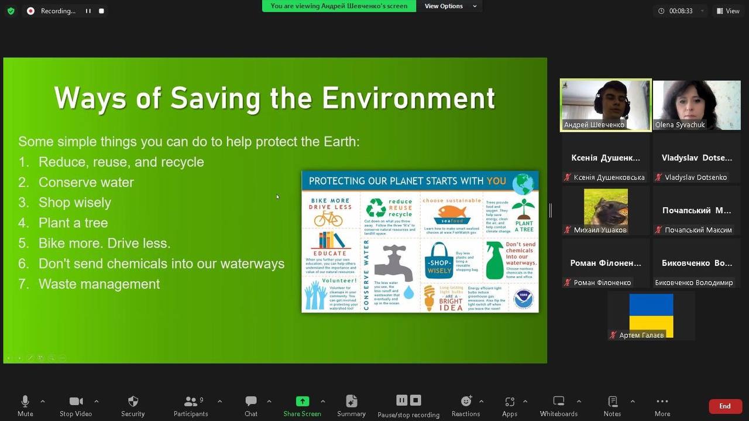The image size is (749, 421).
Task: Open the AI Summary tool
Action: pos(351,405)
